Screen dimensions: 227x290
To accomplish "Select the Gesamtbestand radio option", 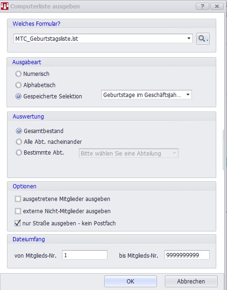I will point(19,131).
